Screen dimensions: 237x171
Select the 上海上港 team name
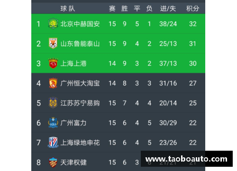pos(73,63)
